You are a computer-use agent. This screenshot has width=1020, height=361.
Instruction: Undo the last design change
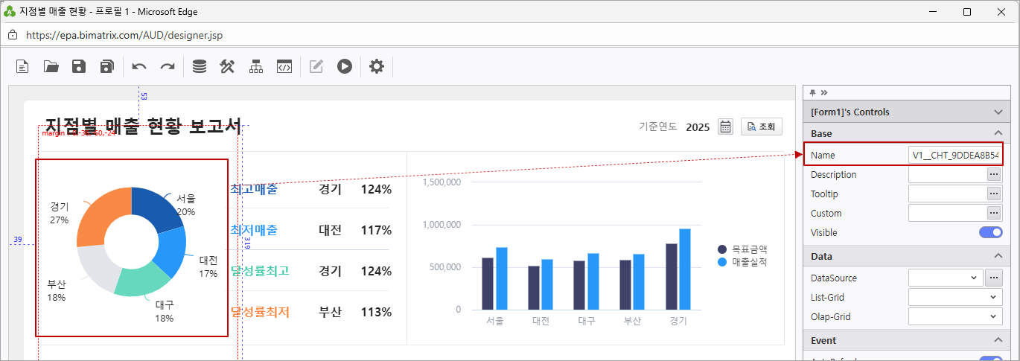point(139,66)
